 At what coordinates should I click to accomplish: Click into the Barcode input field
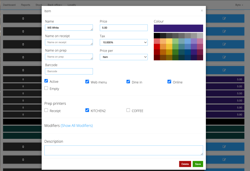69,71
